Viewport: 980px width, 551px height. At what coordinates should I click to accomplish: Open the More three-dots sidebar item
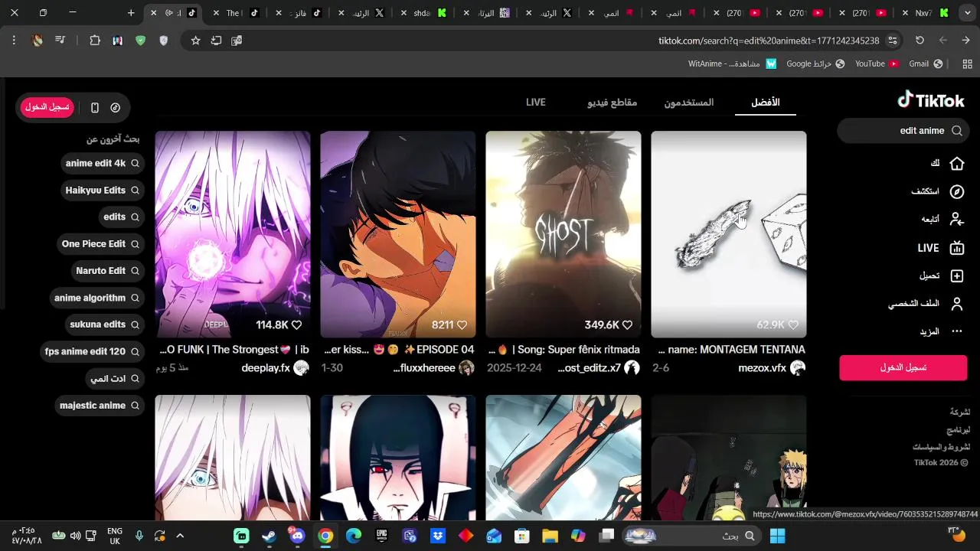click(x=956, y=331)
